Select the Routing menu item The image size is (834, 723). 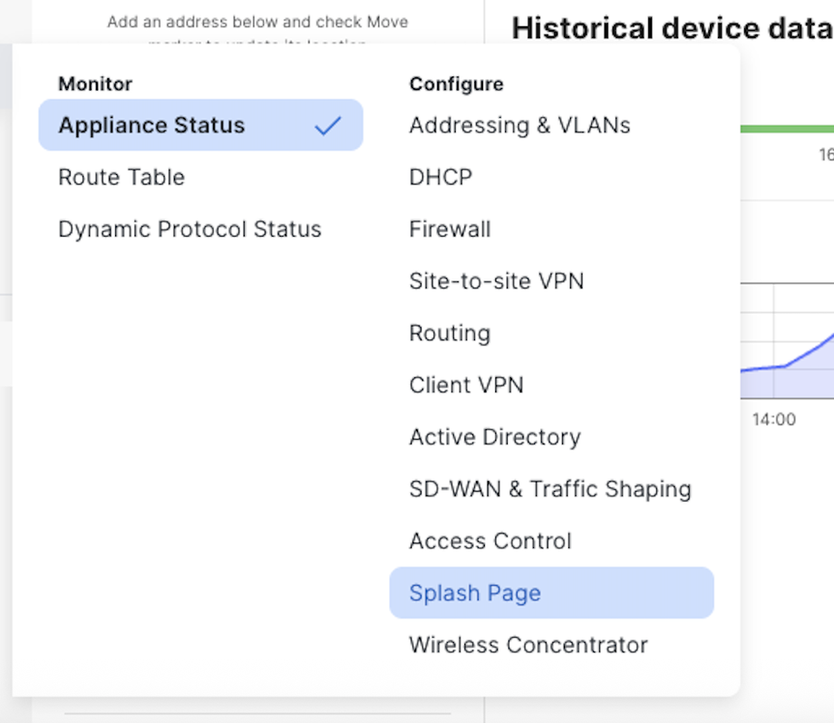pos(450,333)
